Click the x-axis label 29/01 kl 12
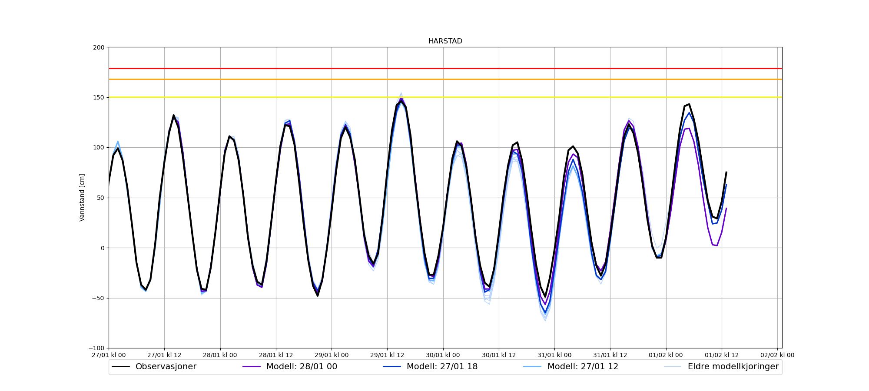The width and height of the screenshot is (869, 391). point(388,355)
